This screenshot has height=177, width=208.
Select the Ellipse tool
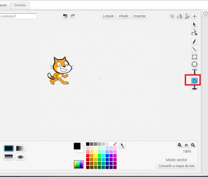pos(194,64)
